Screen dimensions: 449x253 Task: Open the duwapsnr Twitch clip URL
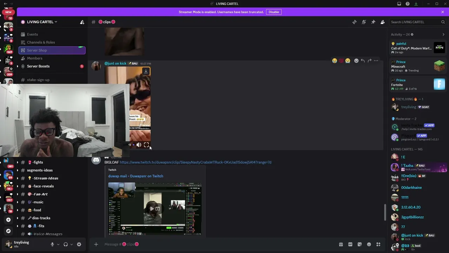point(195,162)
